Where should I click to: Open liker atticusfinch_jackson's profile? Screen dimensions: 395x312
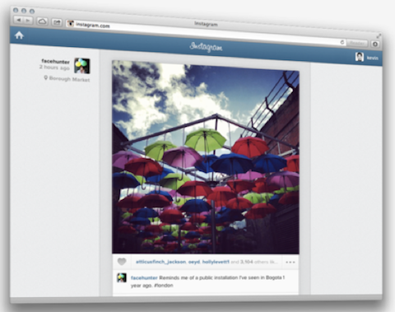point(161,262)
